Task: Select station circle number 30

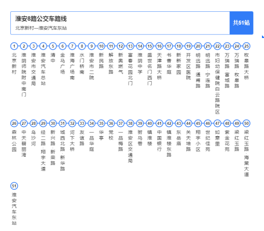Action: 53,123
